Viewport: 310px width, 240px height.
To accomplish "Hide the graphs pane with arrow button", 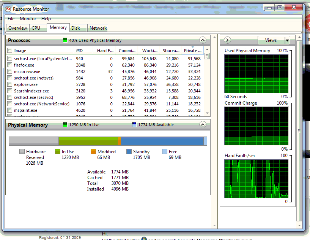I will pyautogui.click(x=227, y=40).
